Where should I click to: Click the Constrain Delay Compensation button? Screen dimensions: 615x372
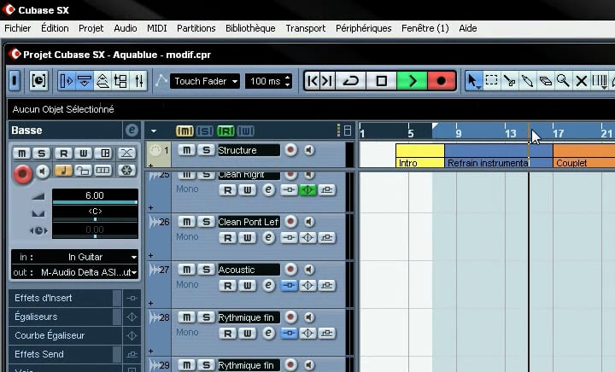(x=38, y=81)
